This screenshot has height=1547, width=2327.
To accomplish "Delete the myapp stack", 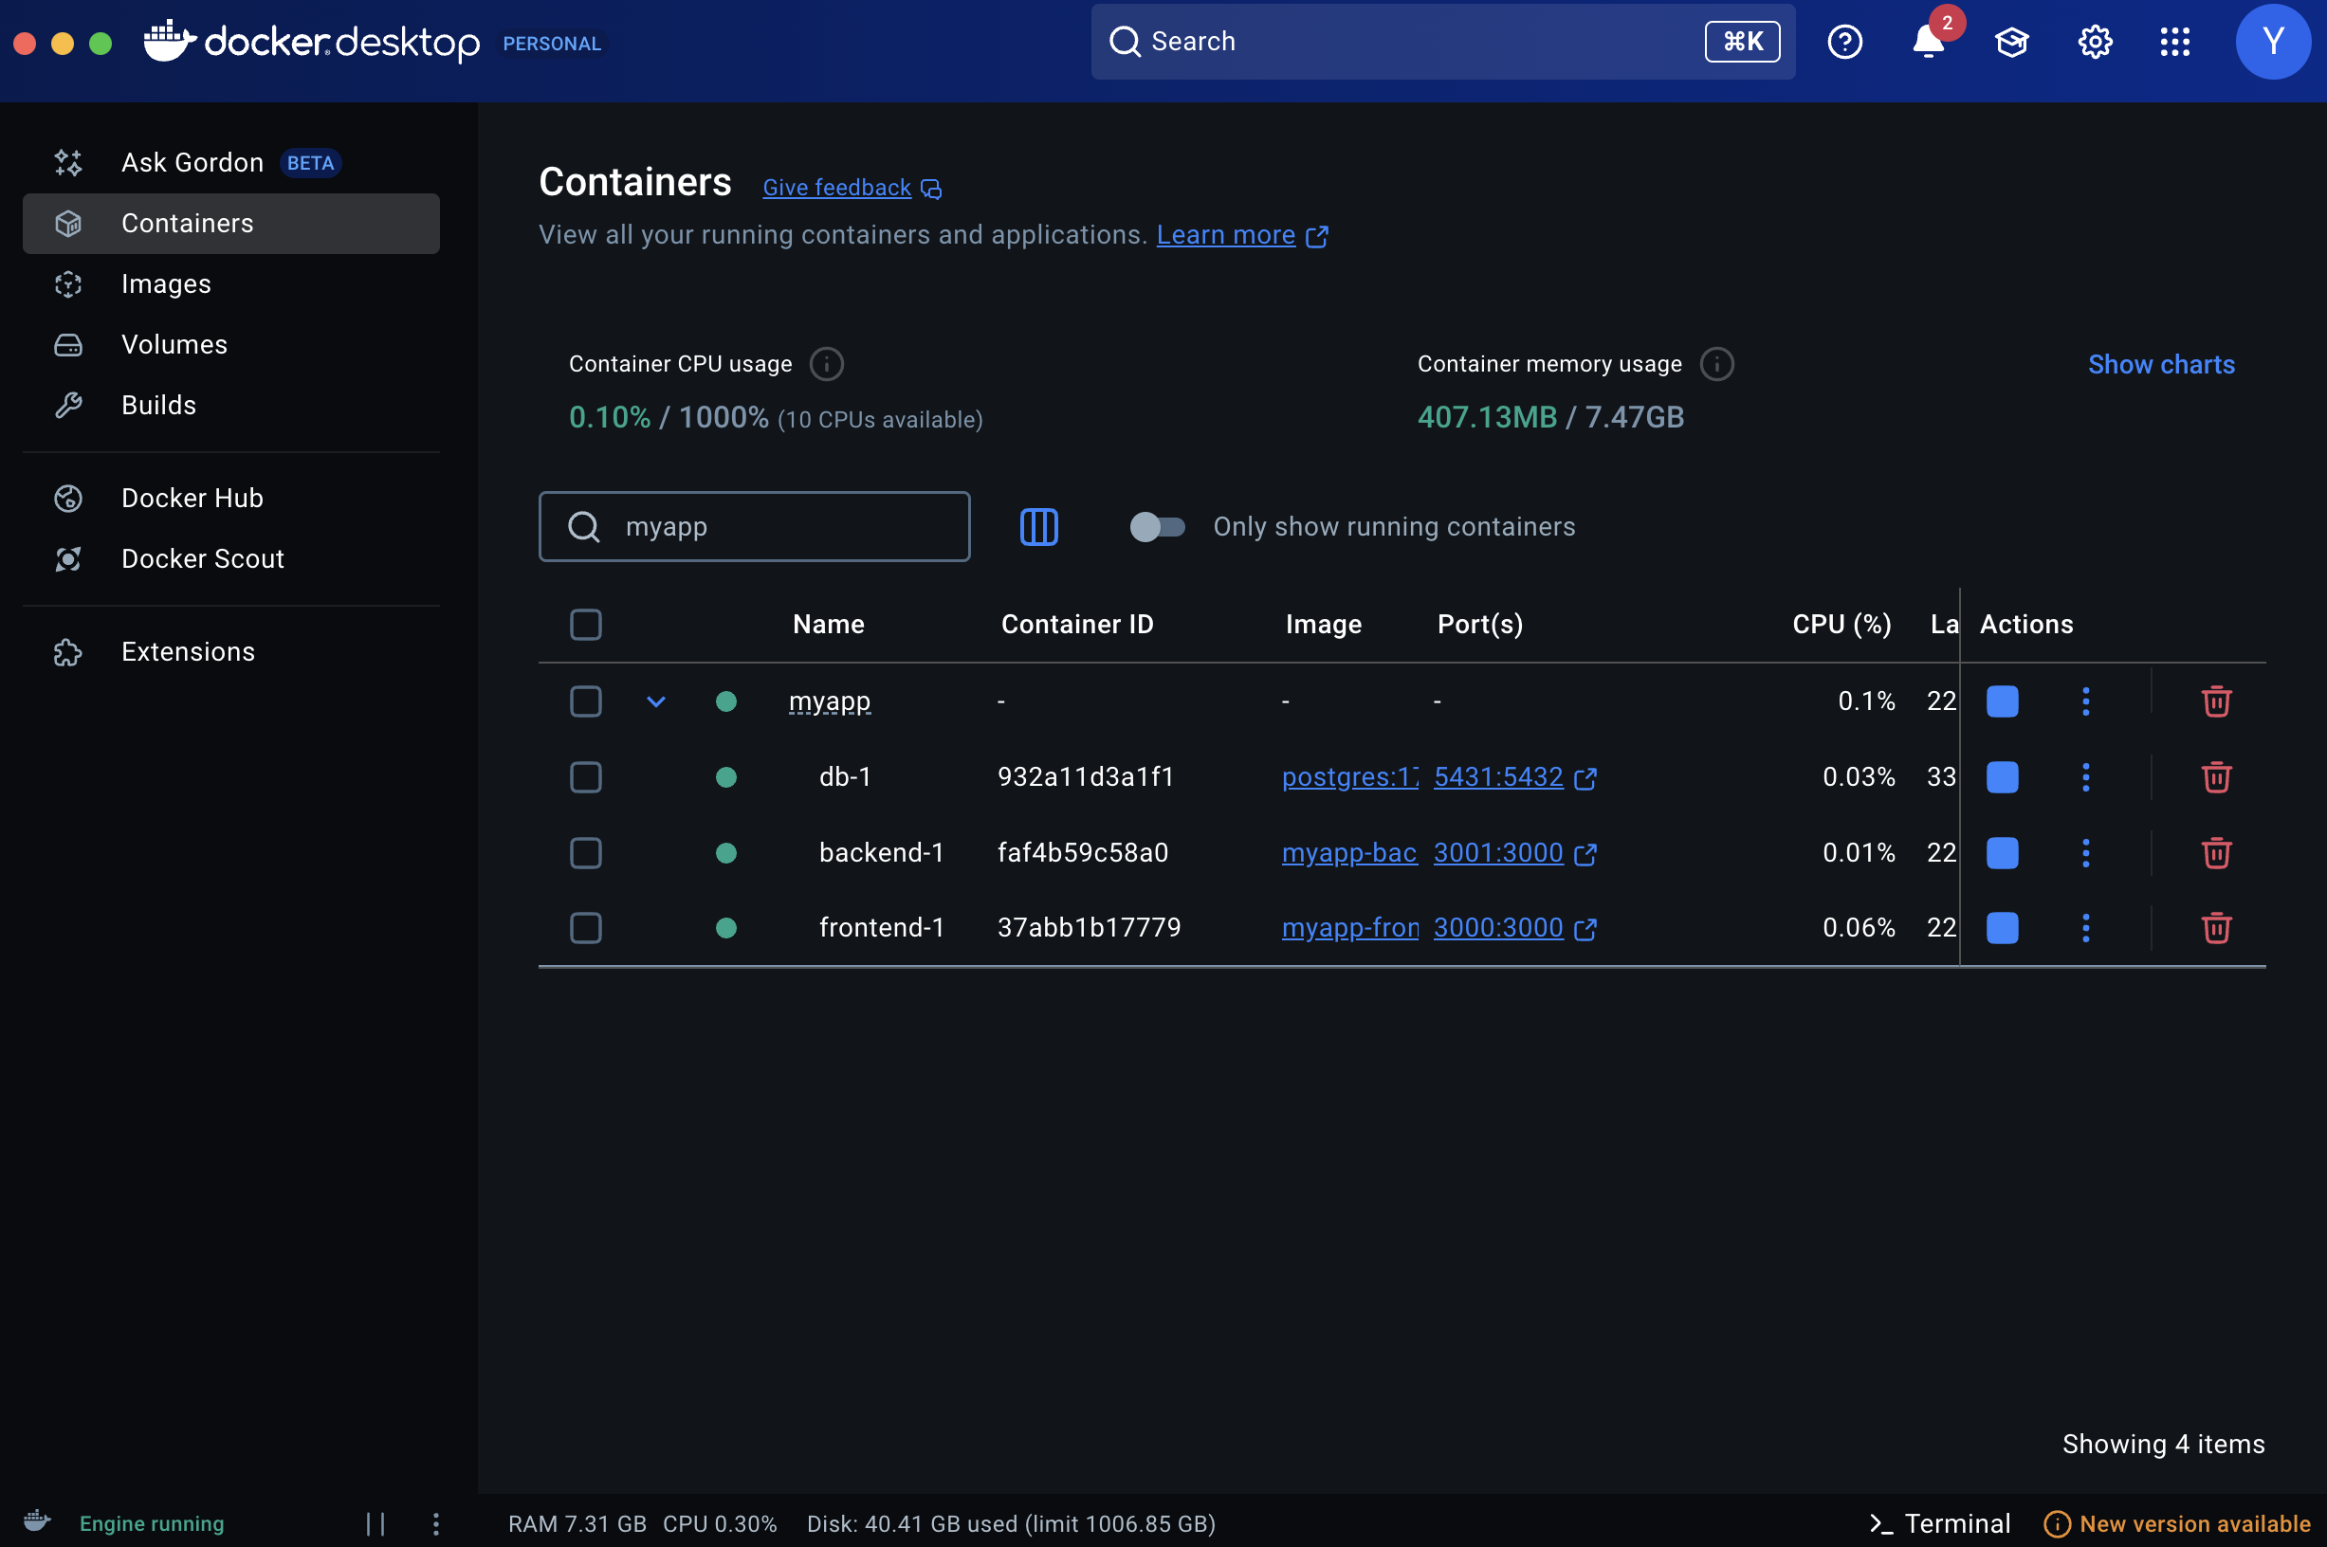I will [x=2216, y=701].
